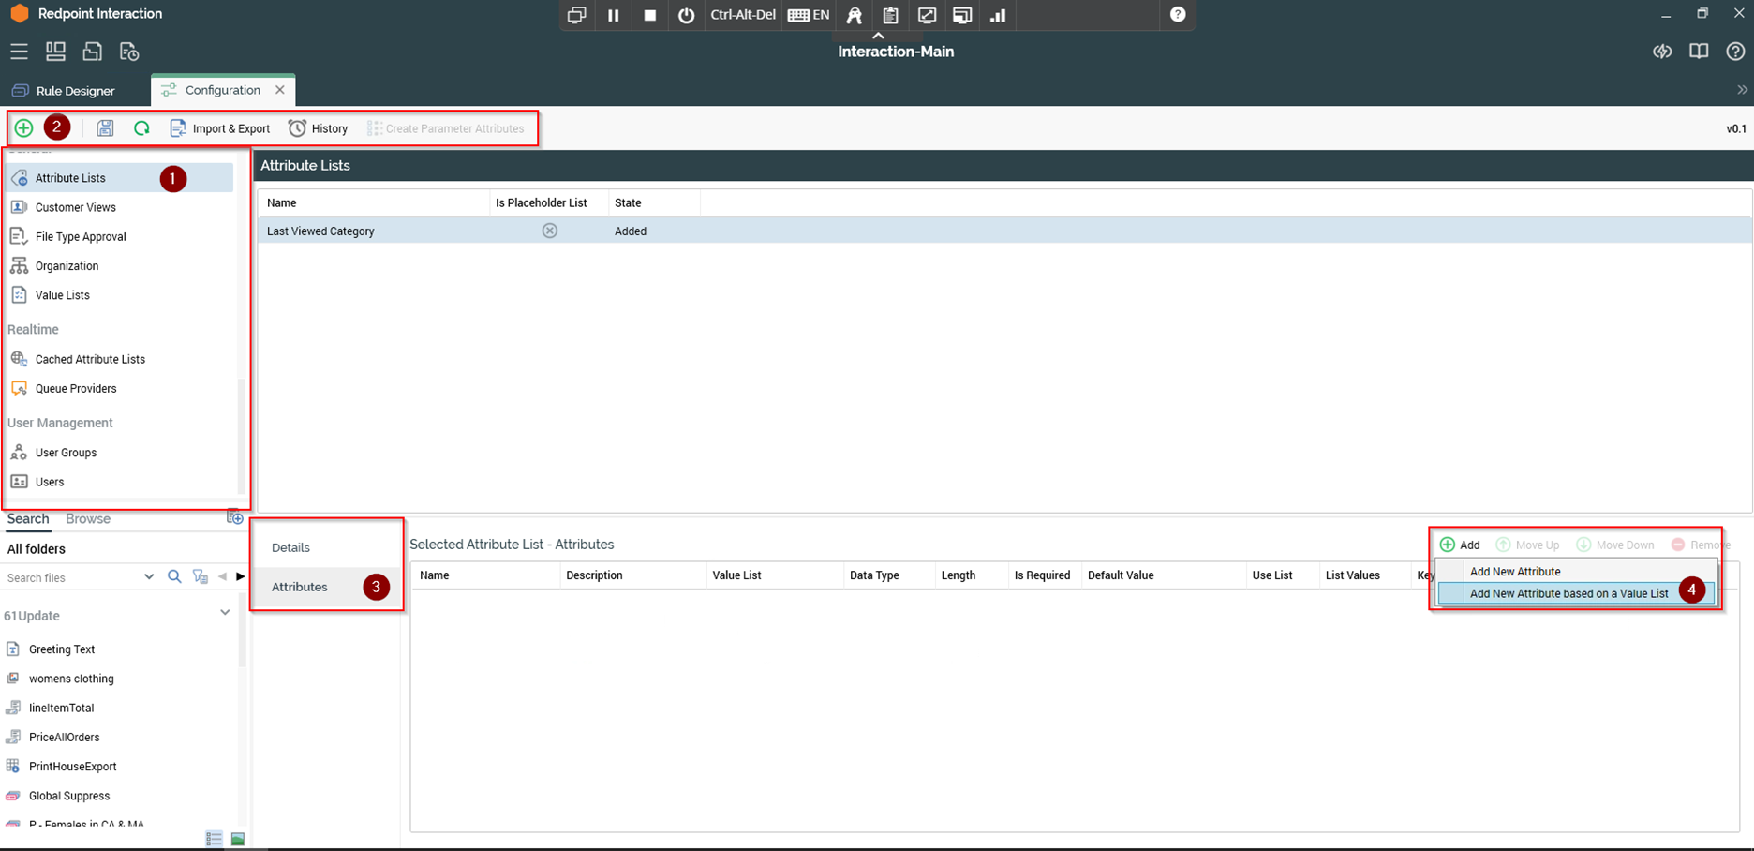The height and width of the screenshot is (851, 1754).
Task: Click the hamburger menu icon
Action: [x=19, y=52]
